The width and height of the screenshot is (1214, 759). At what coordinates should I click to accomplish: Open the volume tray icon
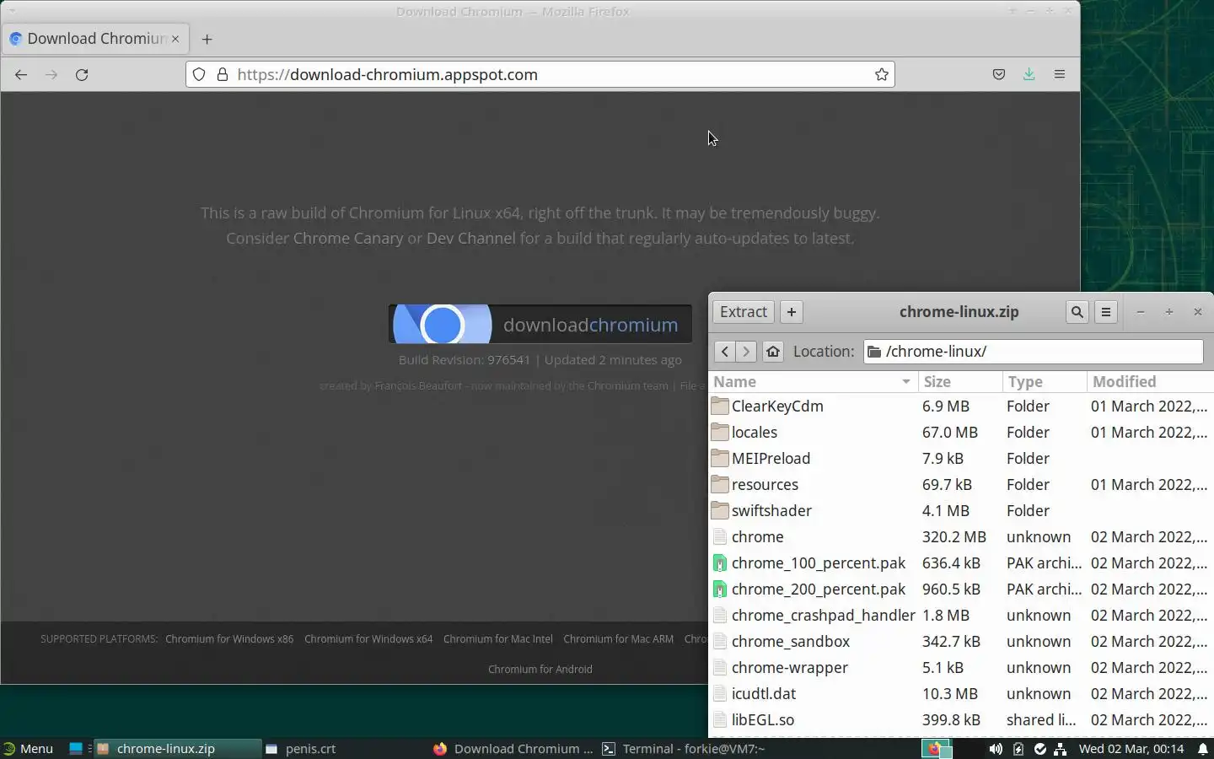pyautogui.click(x=996, y=749)
